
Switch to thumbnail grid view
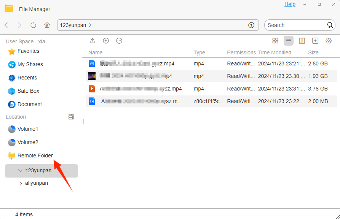point(275,41)
